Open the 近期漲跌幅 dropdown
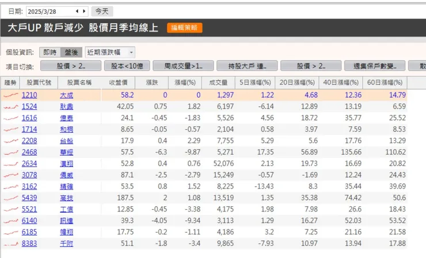 [110, 52]
